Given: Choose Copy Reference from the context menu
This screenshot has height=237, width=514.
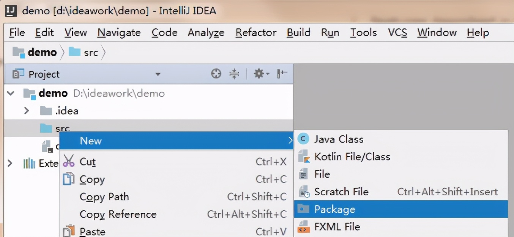Looking at the screenshot, I should 177,214.
